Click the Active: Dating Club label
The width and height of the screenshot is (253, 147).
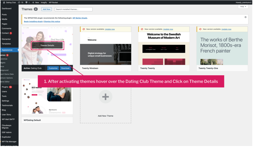pyautogui.click(x=32, y=68)
